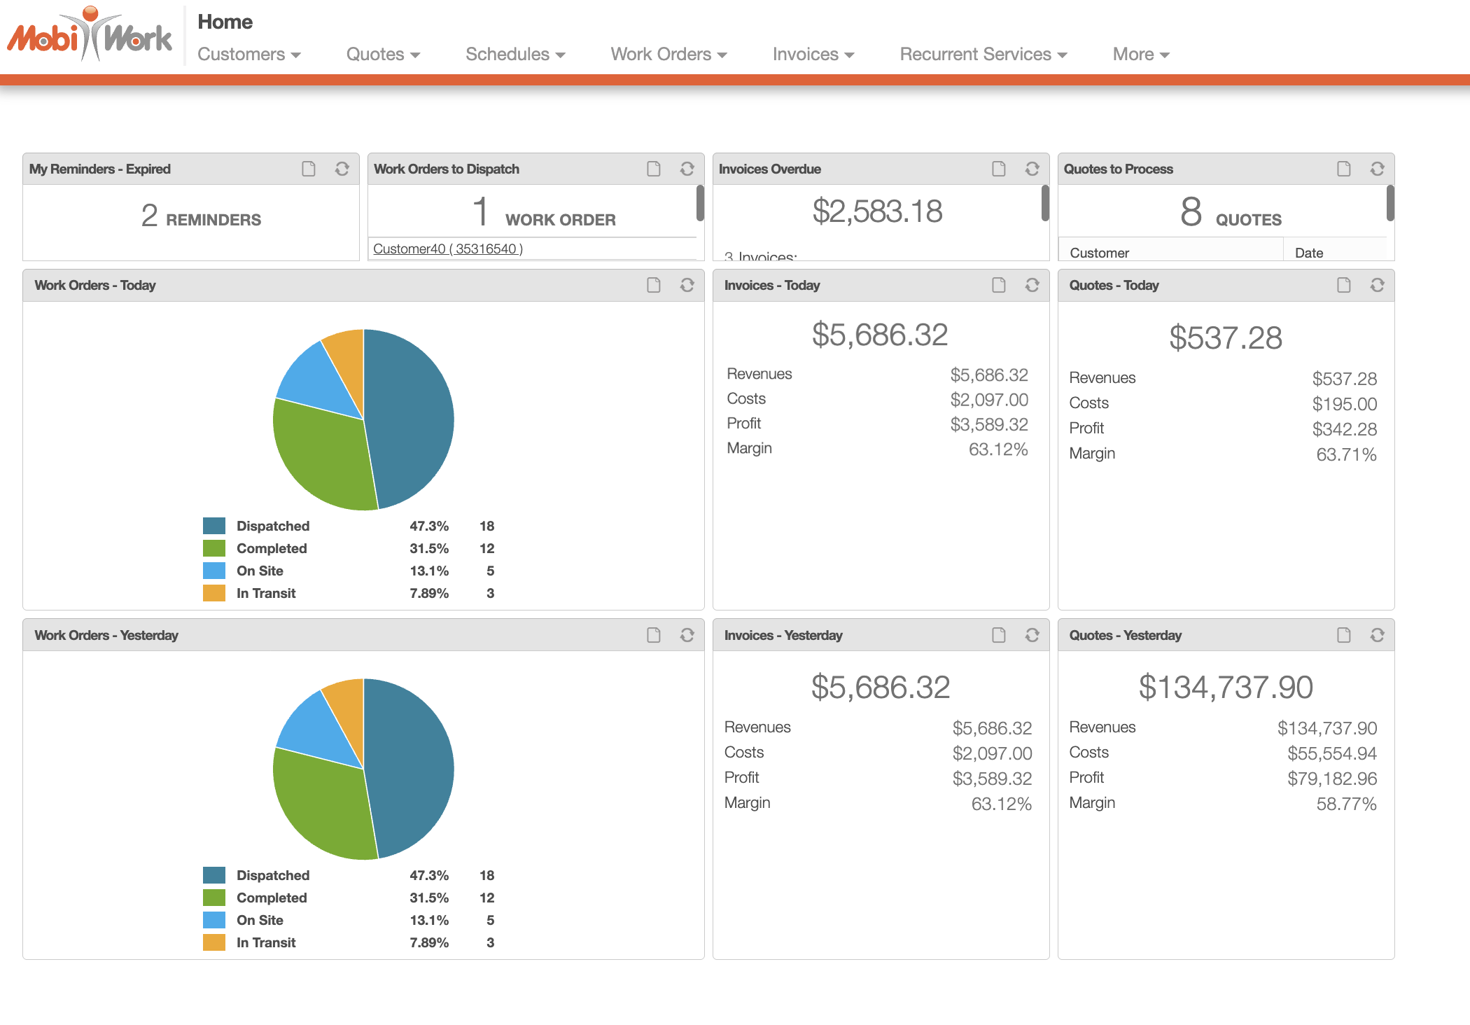Open the Invoices menu
1470x1025 pixels.
coord(813,55)
